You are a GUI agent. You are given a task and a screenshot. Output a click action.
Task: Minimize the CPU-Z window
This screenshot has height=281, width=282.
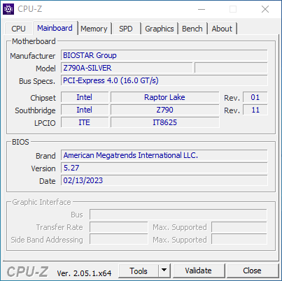(202, 9)
